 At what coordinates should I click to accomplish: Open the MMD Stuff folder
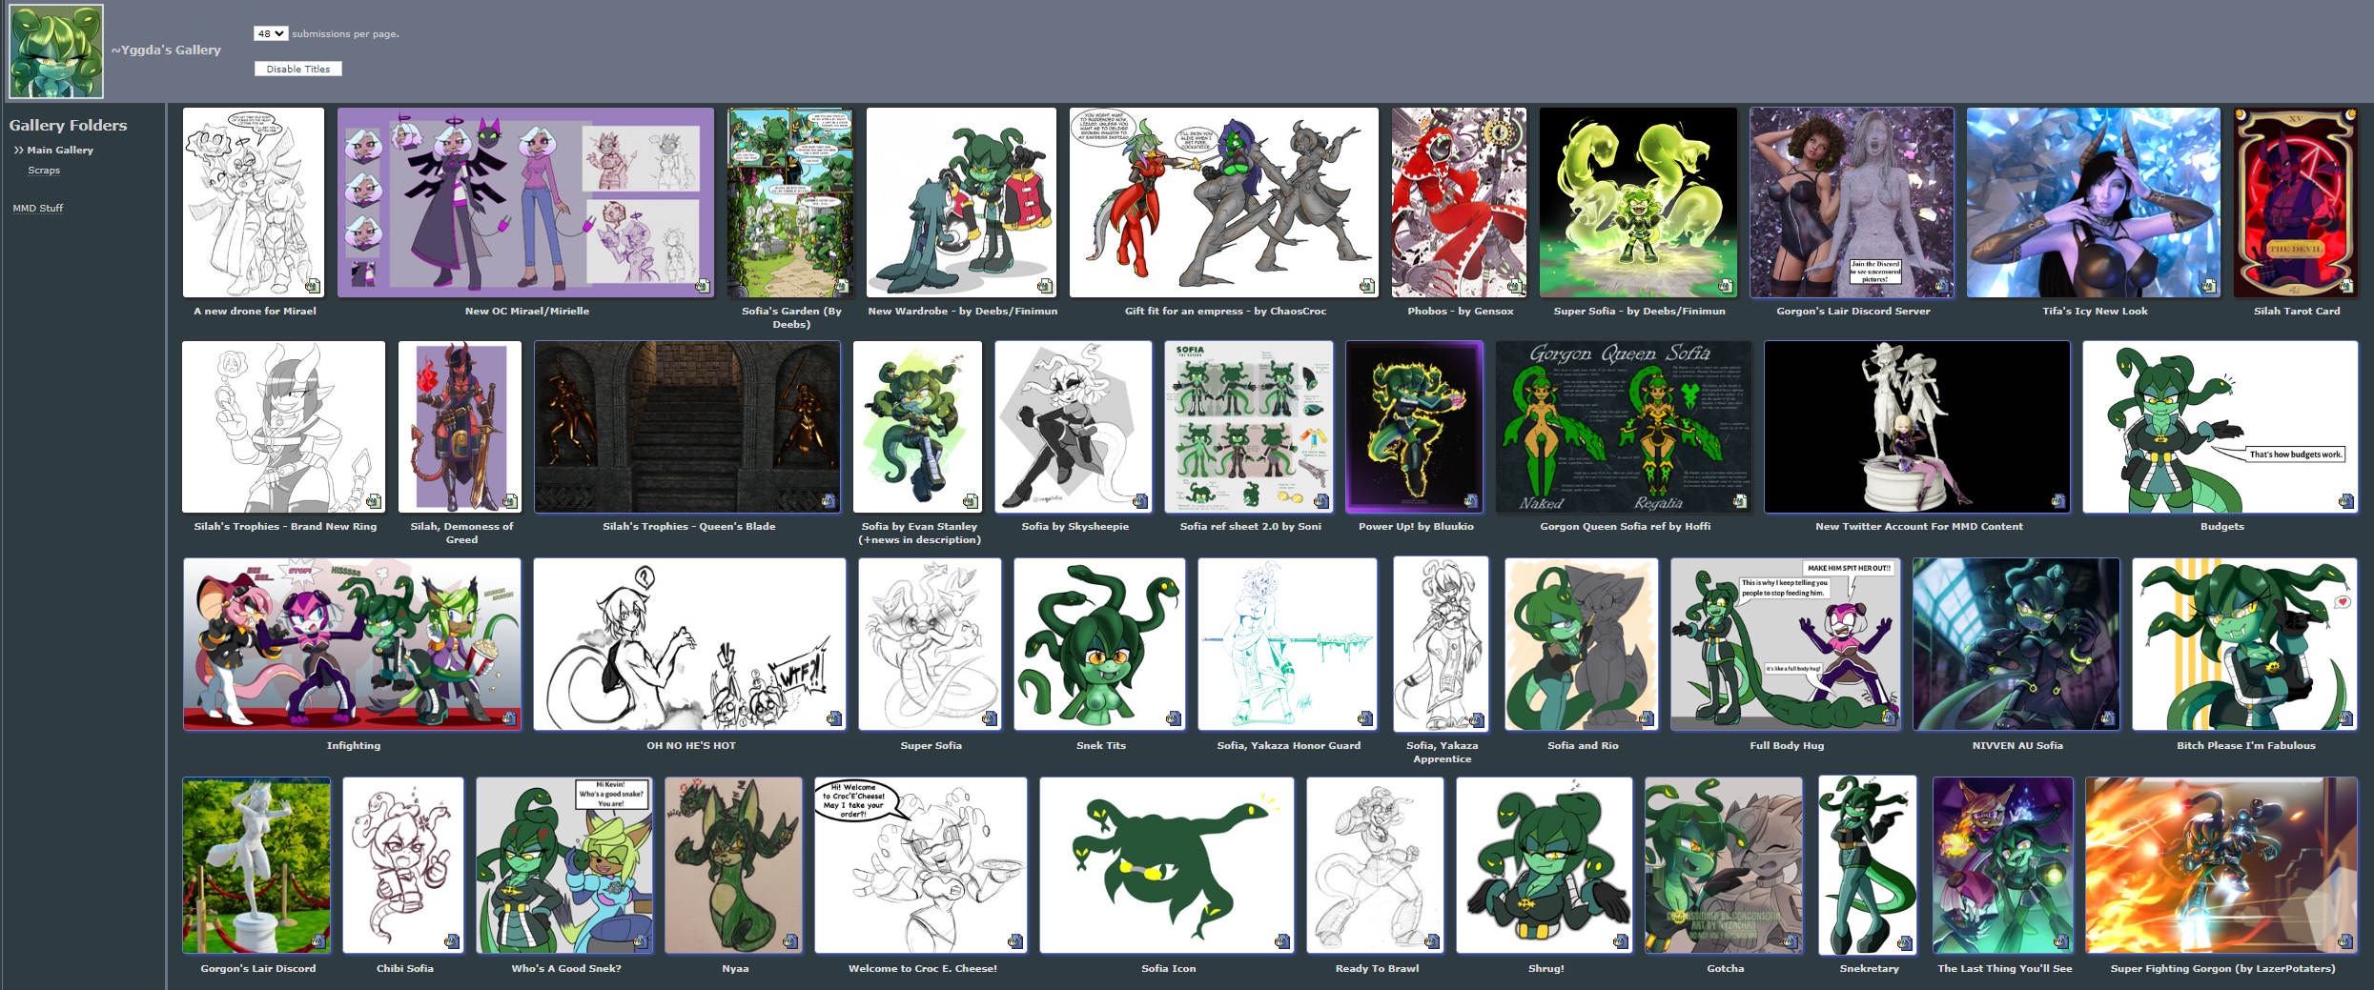tap(38, 208)
